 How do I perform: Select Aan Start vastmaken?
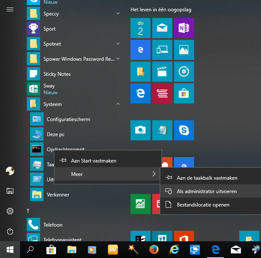94,160
